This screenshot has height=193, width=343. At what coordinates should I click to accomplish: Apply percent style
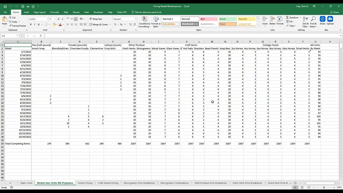click(x=121, y=24)
